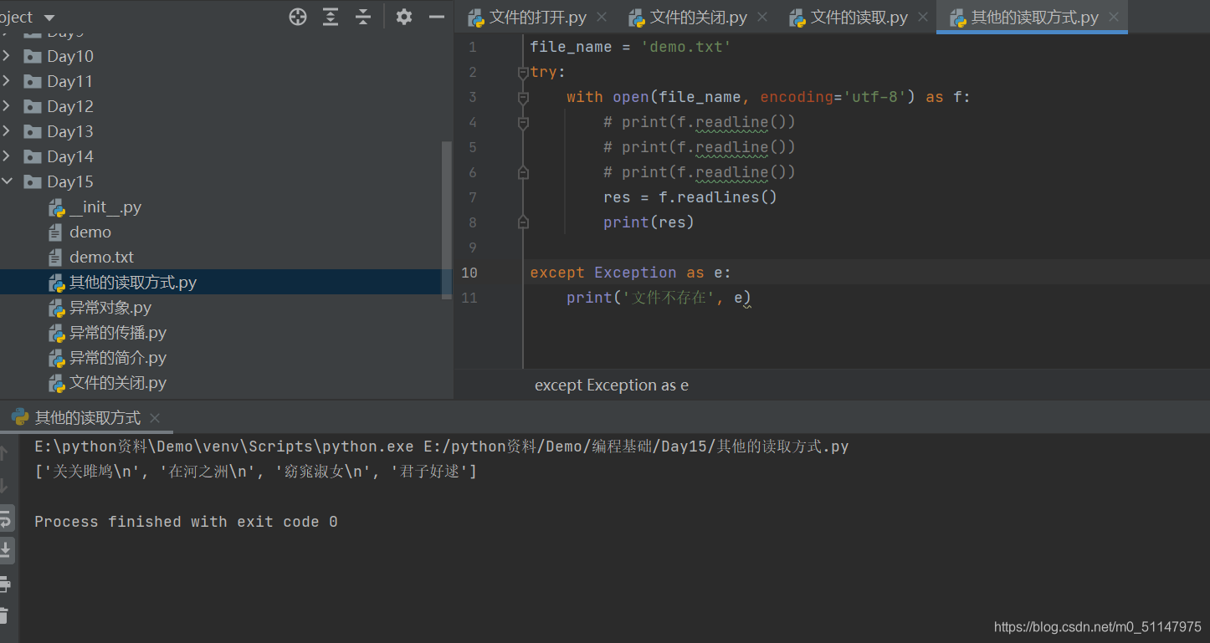1210x643 pixels.
Task: Click the fold marker on line 8
Action: (523, 222)
